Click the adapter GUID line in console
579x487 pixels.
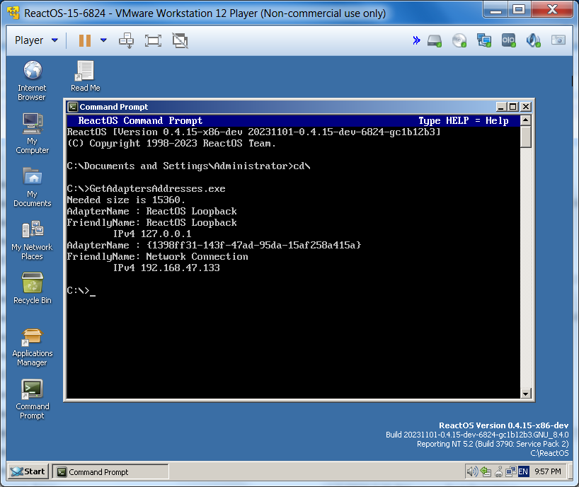pyautogui.click(x=214, y=245)
